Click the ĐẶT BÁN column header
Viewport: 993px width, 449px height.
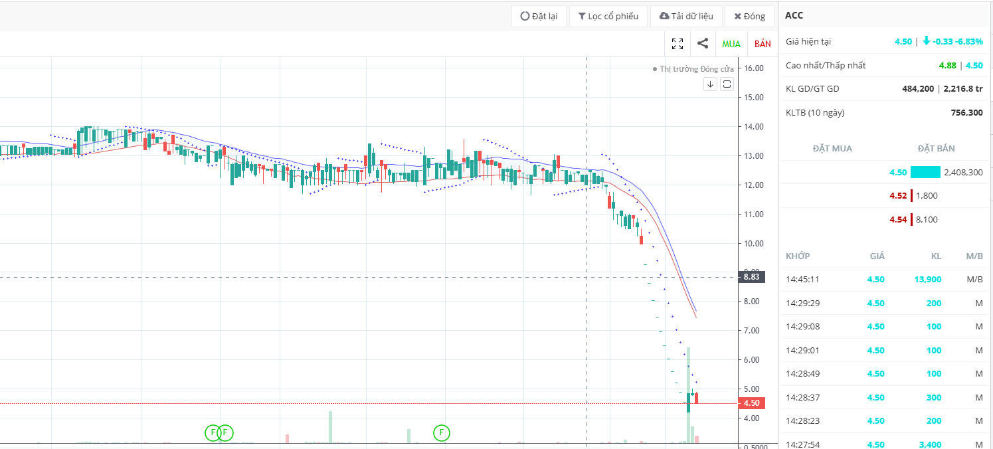click(936, 148)
